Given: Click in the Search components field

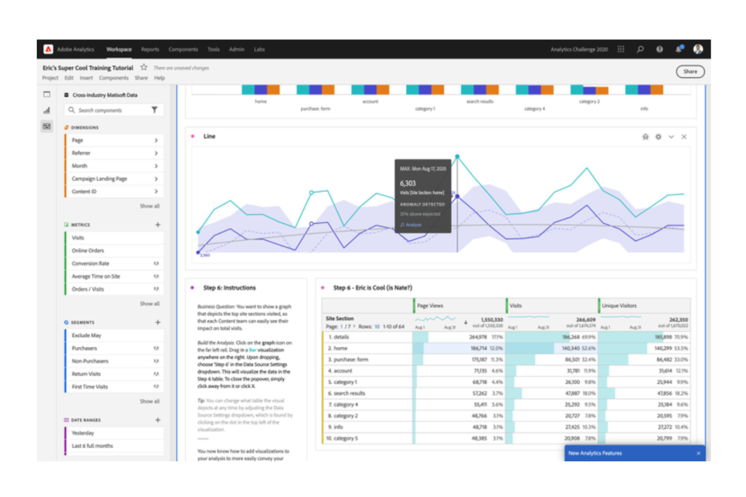Looking at the screenshot, I should [x=114, y=110].
